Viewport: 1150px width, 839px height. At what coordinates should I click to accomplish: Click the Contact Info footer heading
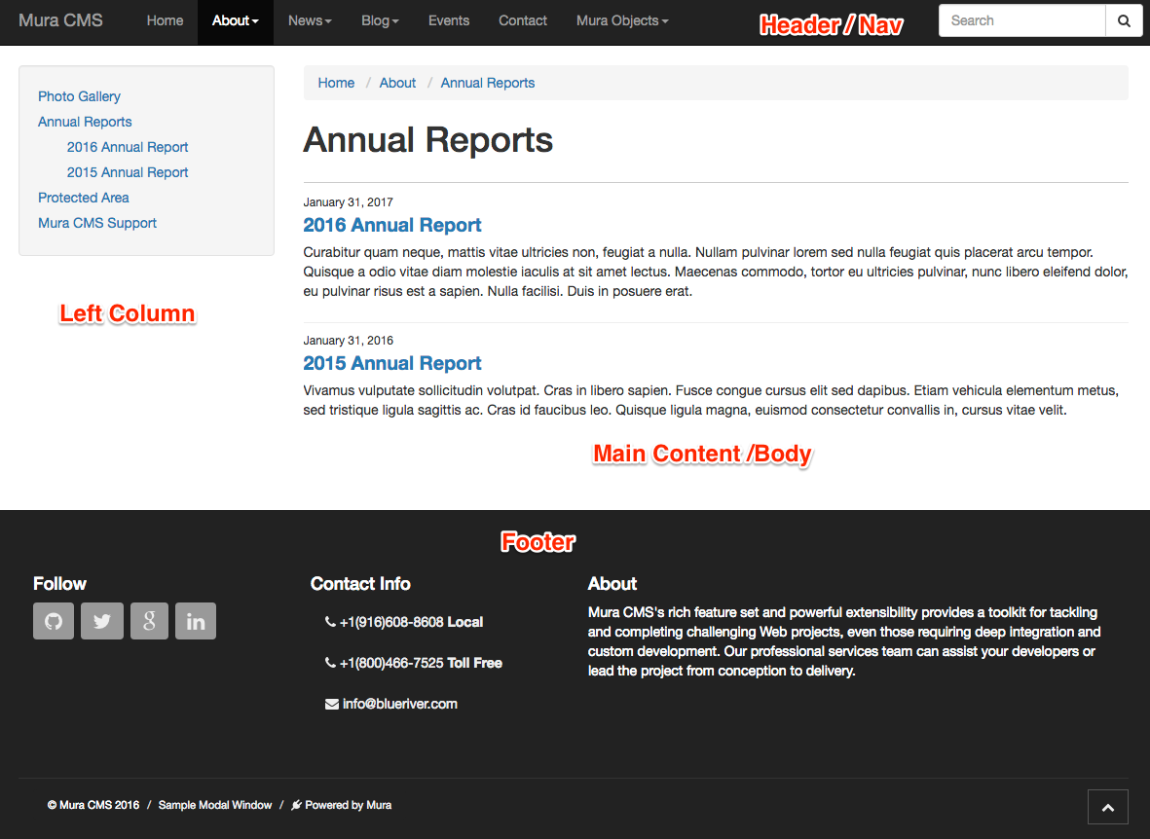click(x=360, y=584)
